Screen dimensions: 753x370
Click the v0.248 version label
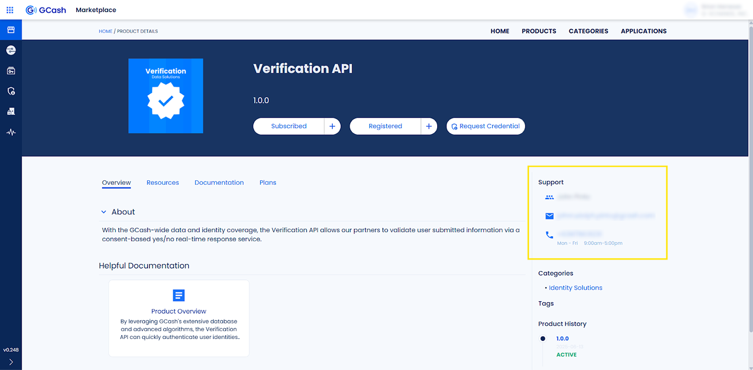[x=11, y=350]
